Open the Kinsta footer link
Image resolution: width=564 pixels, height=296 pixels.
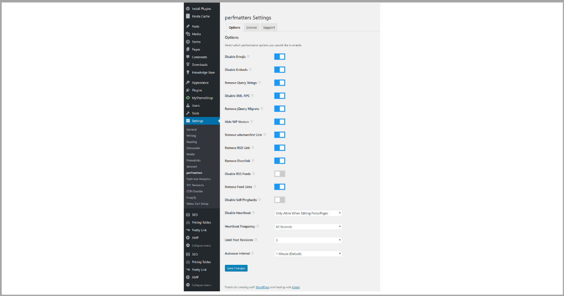(x=296, y=287)
